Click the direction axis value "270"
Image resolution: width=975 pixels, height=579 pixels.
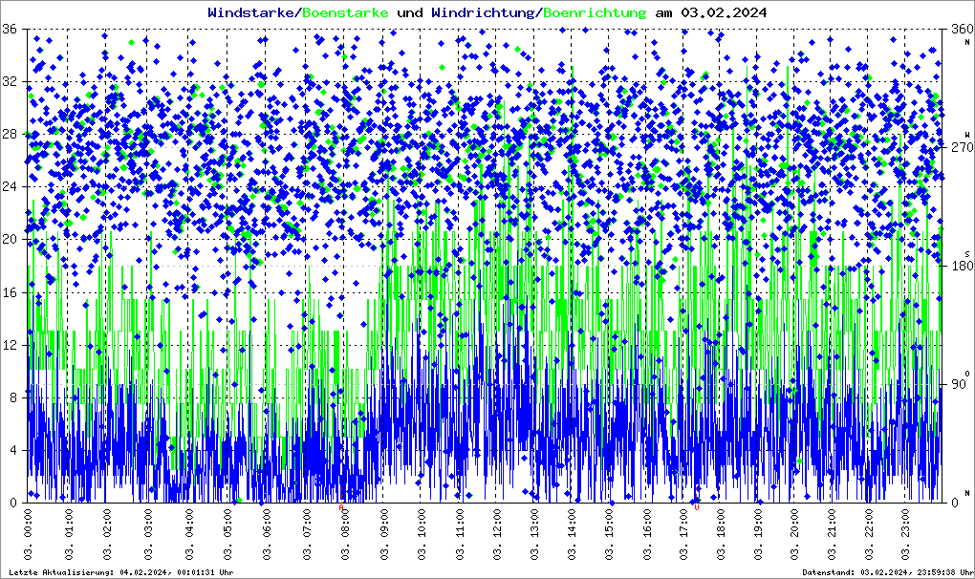[x=962, y=147]
